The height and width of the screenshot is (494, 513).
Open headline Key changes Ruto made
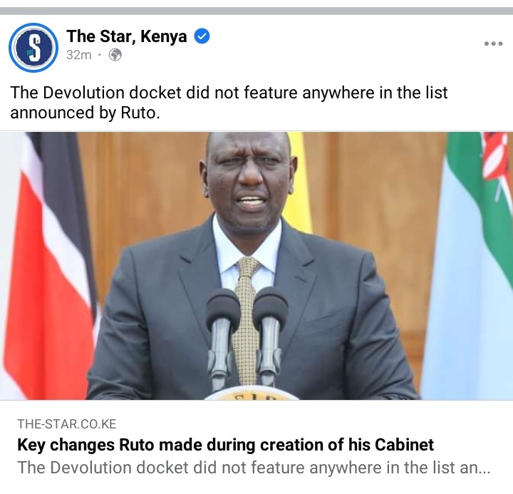[x=225, y=445]
